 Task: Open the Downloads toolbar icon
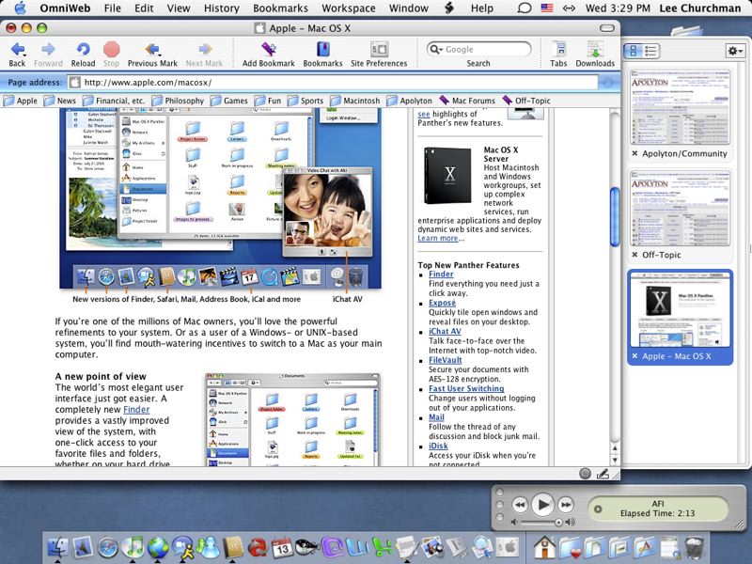click(x=594, y=49)
